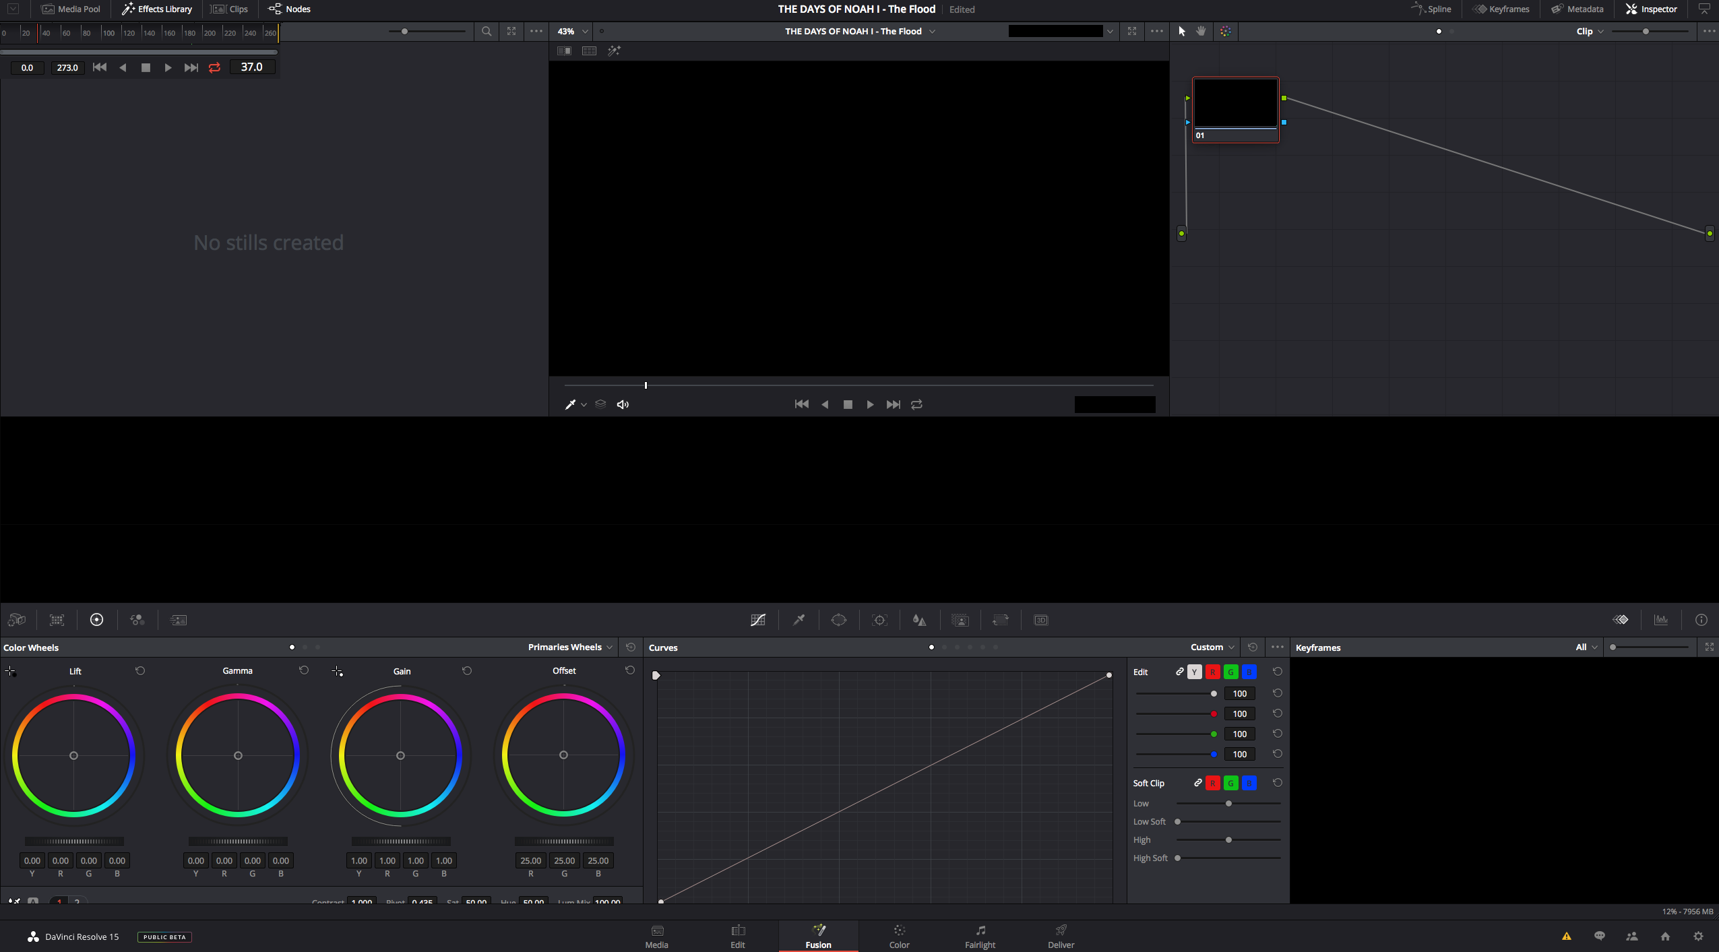Click the Gain Y value field
The image size is (1719, 952).
click(x=359, y=860)
